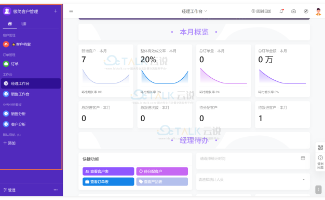Click the blue 整体有效成交率 trend chart
Viewport: 325px width, 200px height.
click(x=165, y=77)
